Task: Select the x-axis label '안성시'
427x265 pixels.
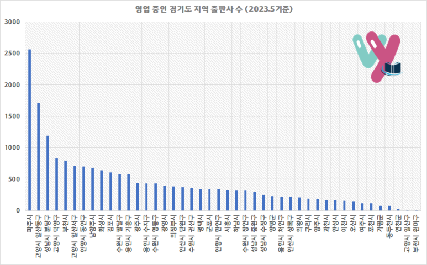Action: click(x=335, y=224)
